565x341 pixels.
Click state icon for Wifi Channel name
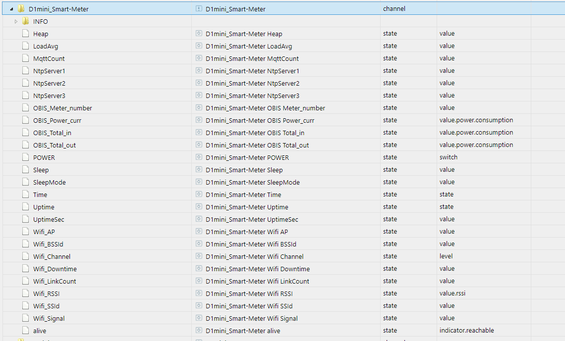(199, 256)
